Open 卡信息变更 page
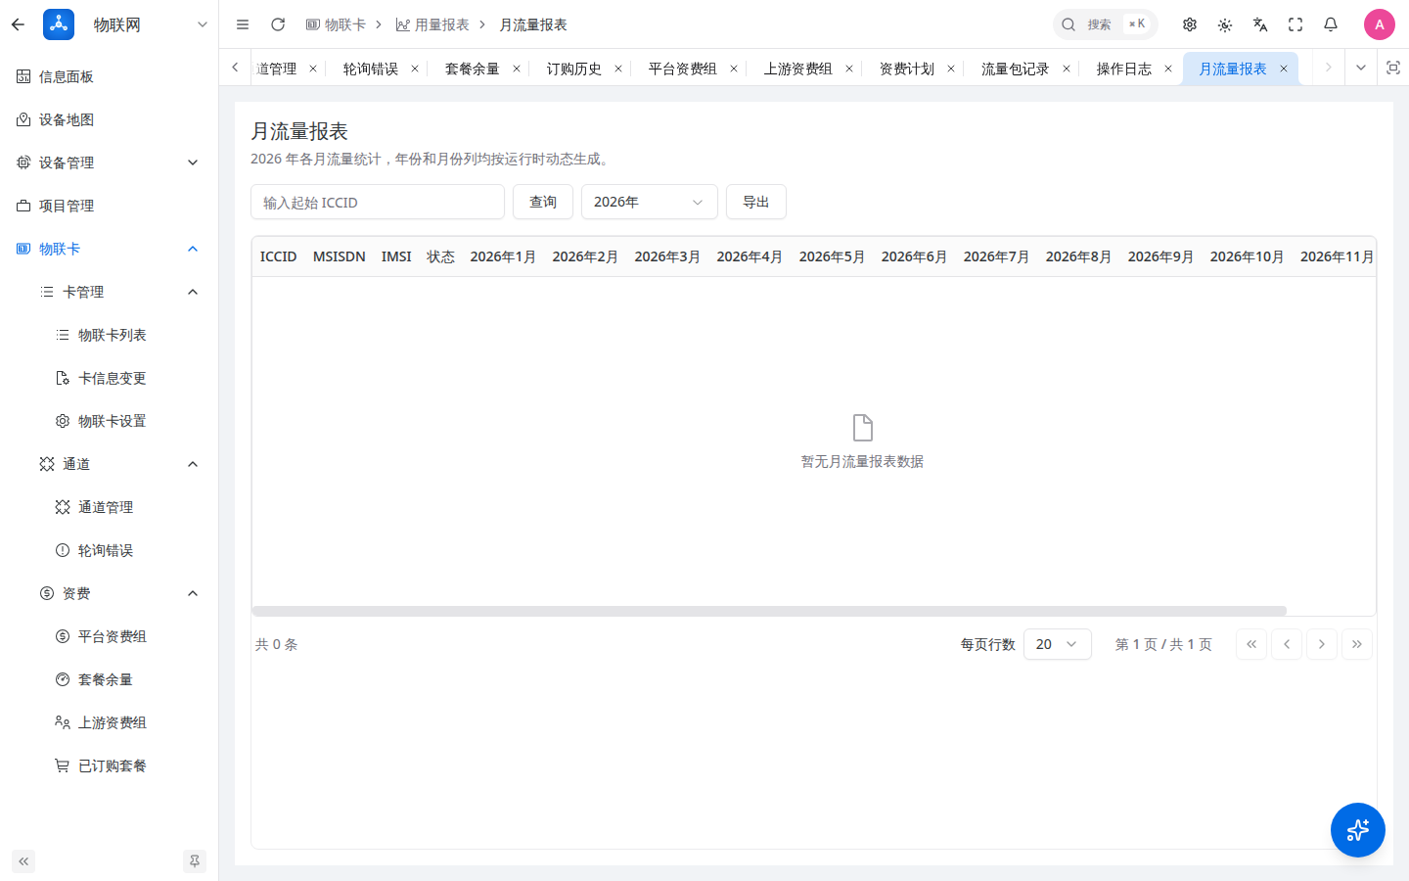This screenshot has width=1409, height=881. pos(109,378)
